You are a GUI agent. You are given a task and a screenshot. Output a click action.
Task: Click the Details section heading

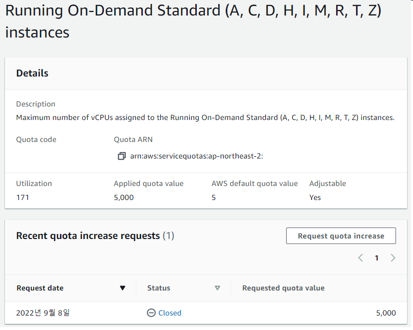point(32,73)
